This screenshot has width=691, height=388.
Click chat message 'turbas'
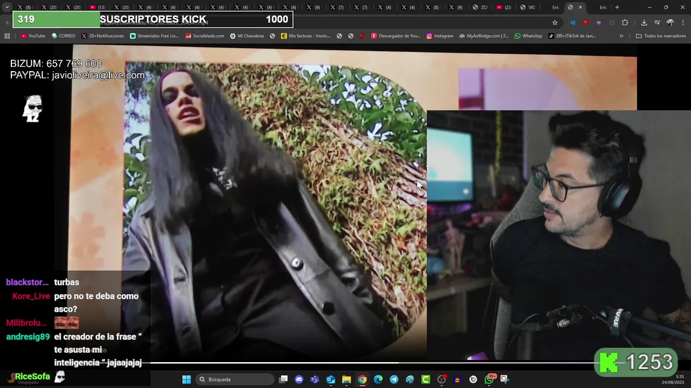(x=66, y=282)
